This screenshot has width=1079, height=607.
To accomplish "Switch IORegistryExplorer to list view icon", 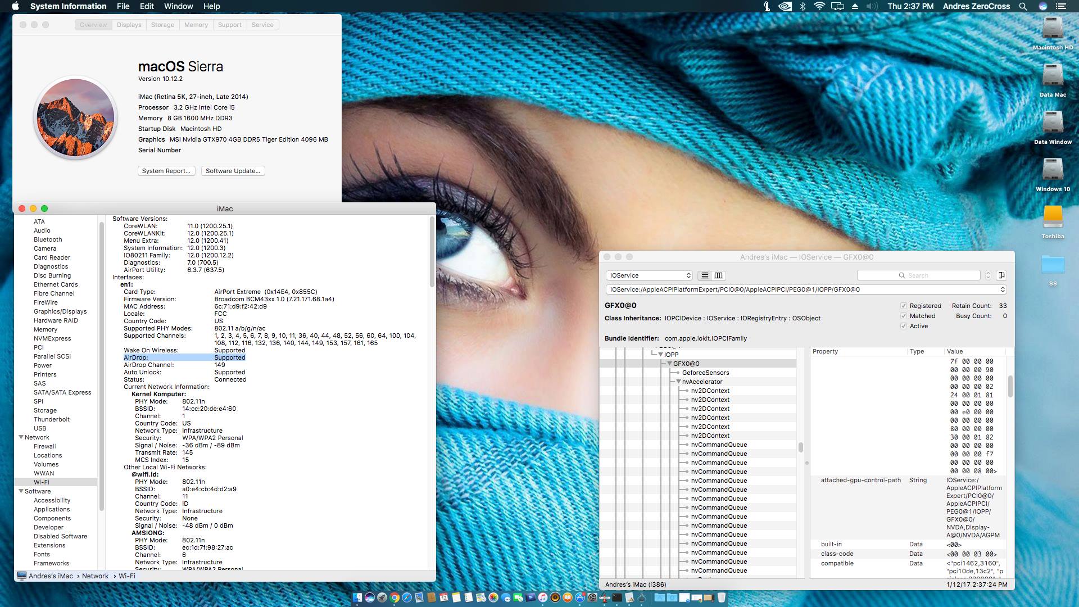I will tap(705, 275).
